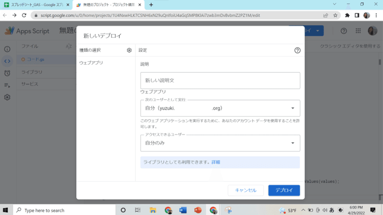Click the キャンセル button
383x215 pixels.
pos(246,190)
